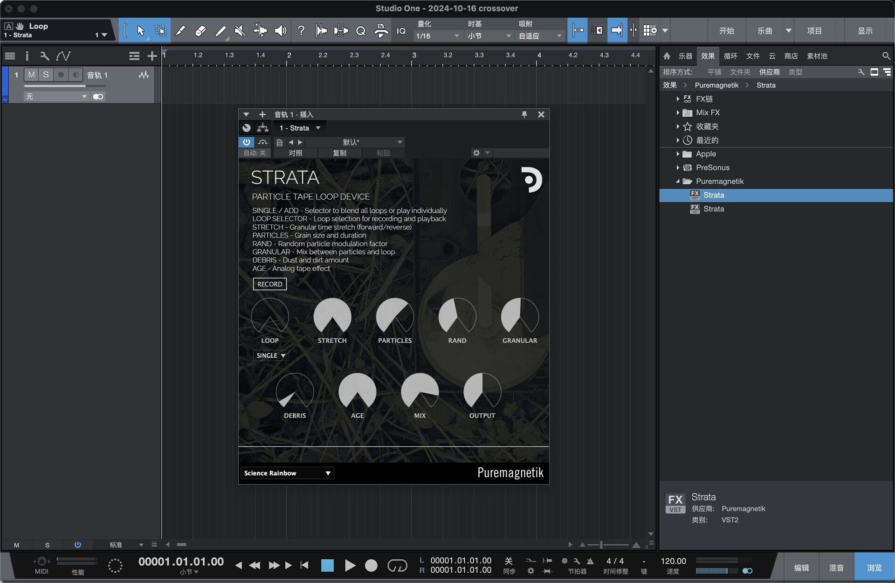This screenshot has width=895, height=583.
Task: Expand the FX链 folder
Action: [x=678, y=99]
